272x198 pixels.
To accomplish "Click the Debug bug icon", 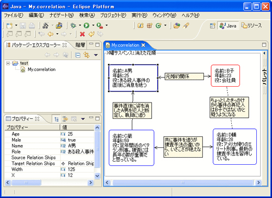I will [73, 26].
